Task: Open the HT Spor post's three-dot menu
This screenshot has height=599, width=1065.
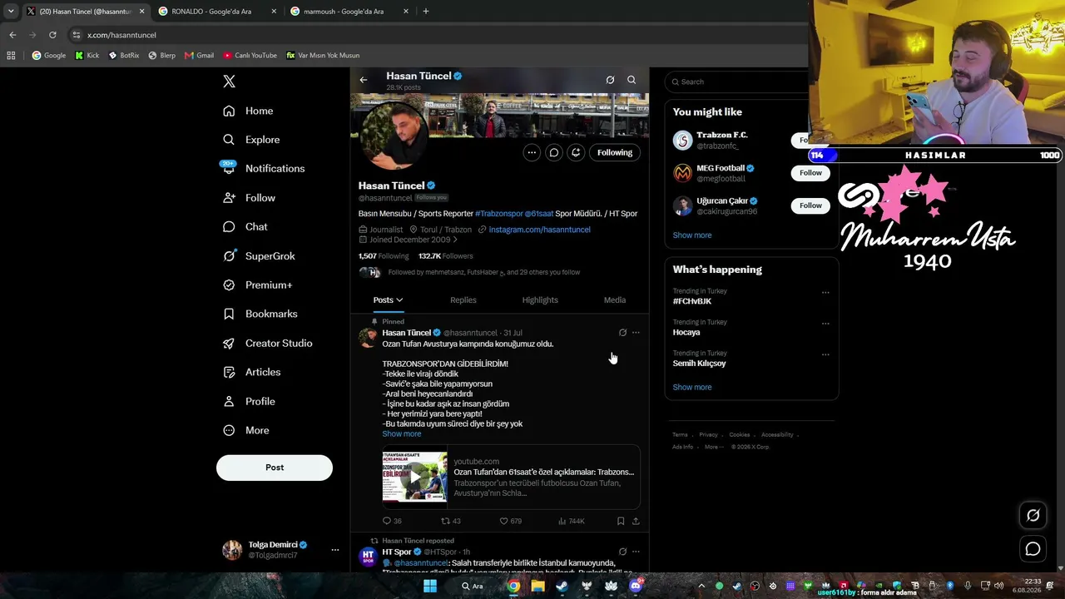Action: (636, 552)
